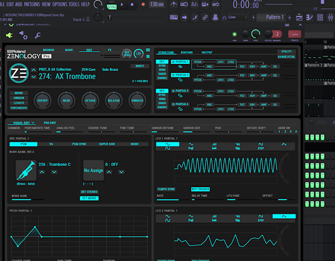
Task: Click the LEV level knob
Action: [138, 54]
